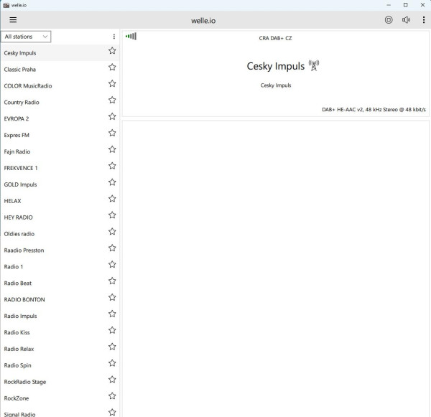Image resolution: width=431 pixels, height=417 pixels.
Task: Switch to Radio Beat station
Action: (x=60, y=284)
